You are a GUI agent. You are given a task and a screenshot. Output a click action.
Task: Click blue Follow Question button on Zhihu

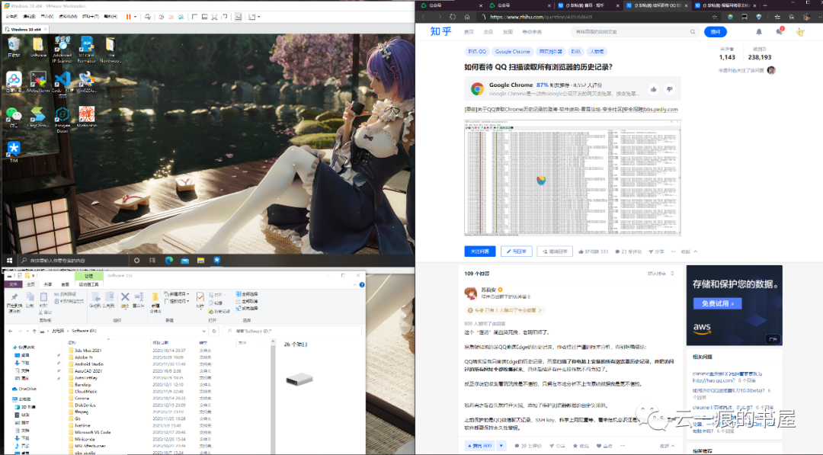pyautogui.click(x=480, y=252)
